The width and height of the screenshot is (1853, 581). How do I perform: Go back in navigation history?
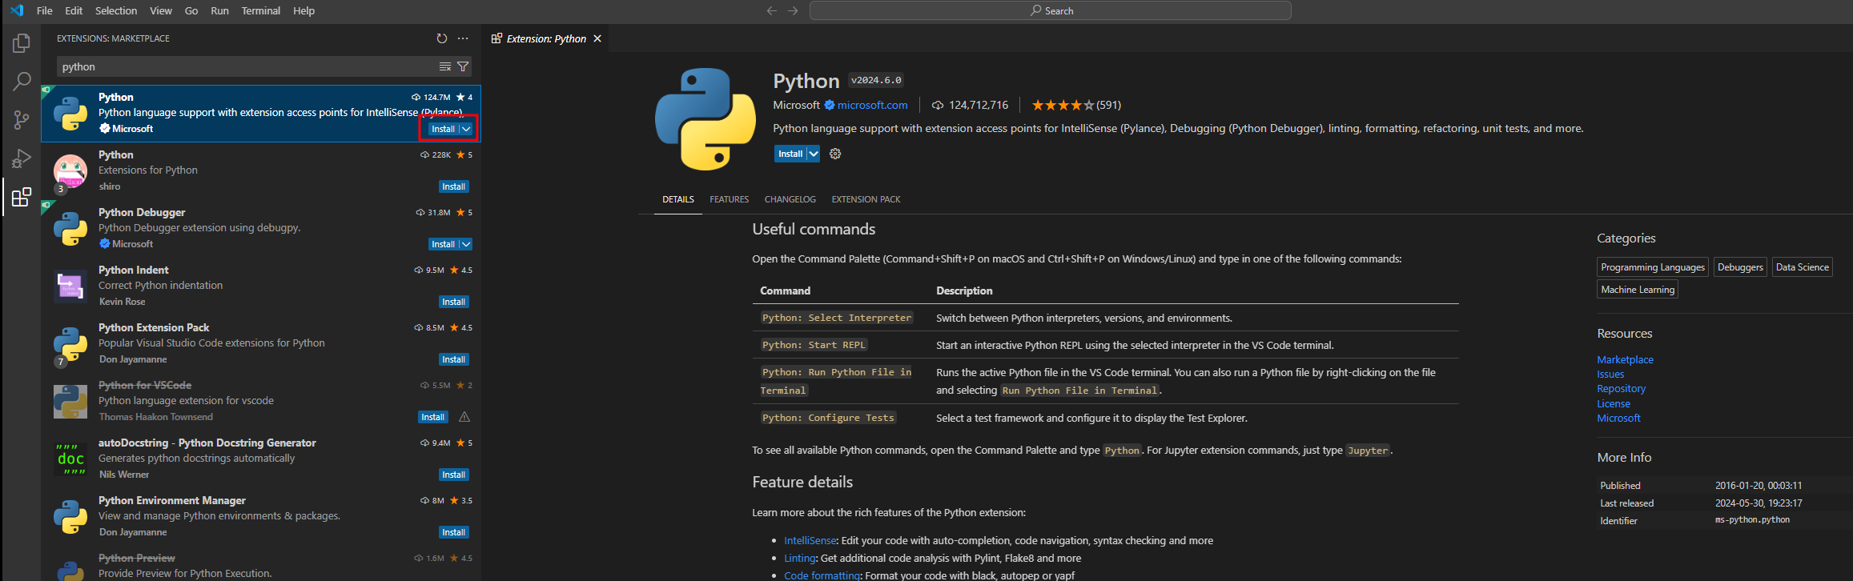[772, 10]
